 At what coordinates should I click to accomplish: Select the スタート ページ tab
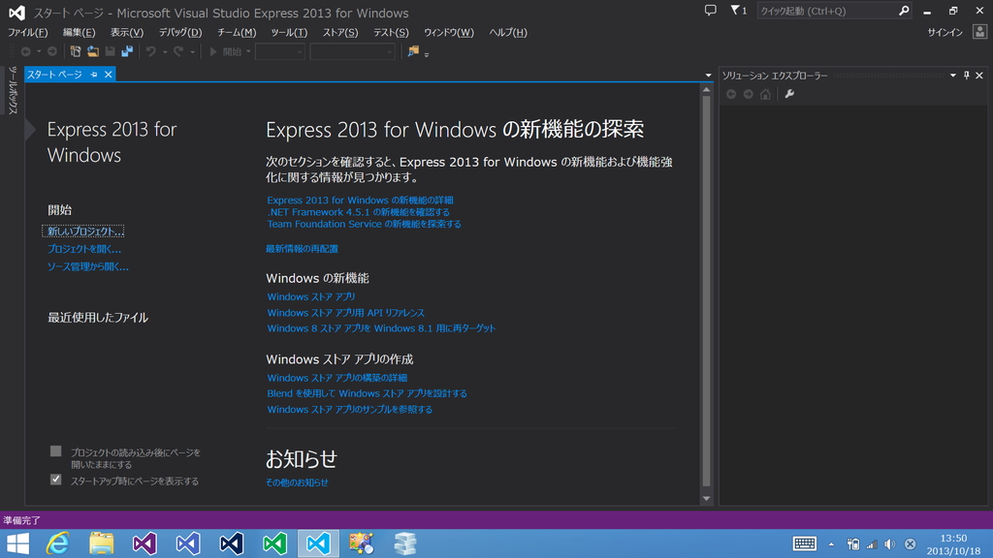[53, 73]
